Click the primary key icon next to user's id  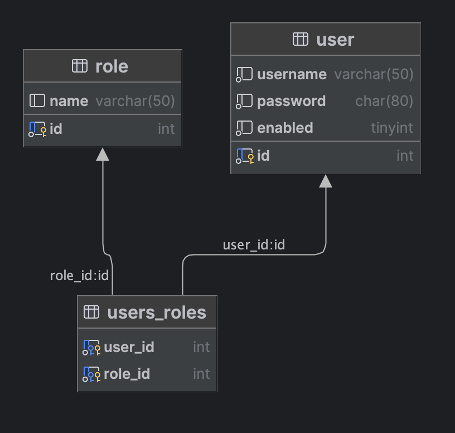pos(245,156)
